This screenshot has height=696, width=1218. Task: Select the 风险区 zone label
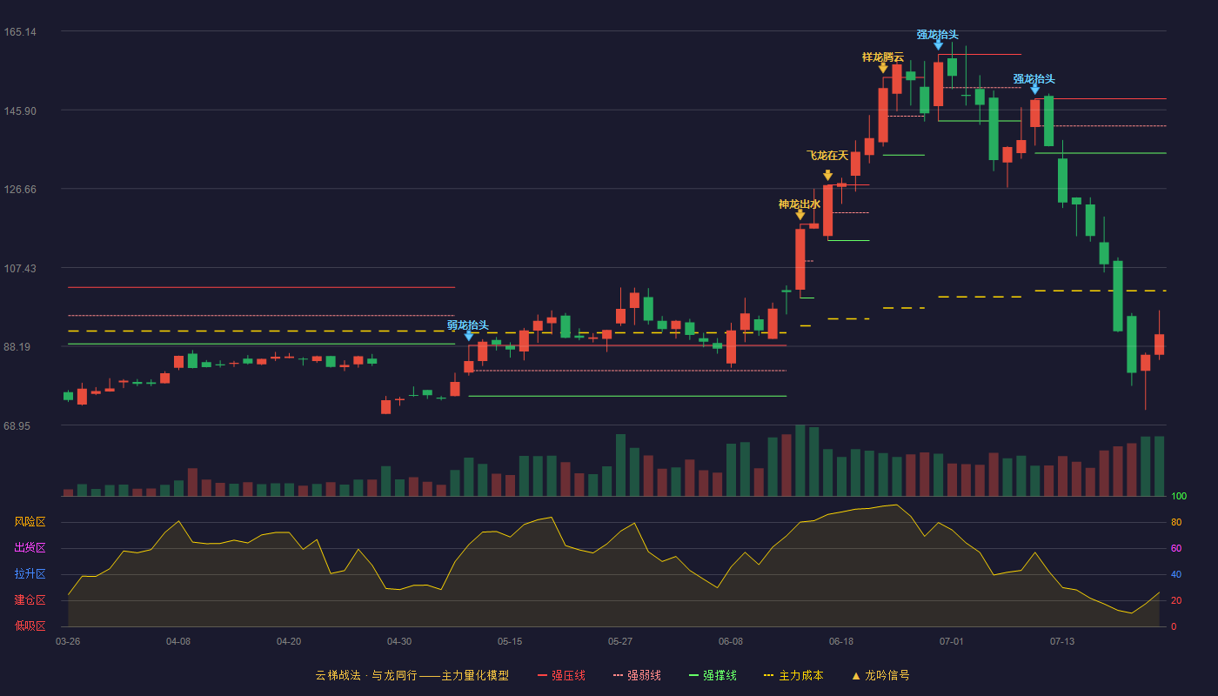point(30,522)
